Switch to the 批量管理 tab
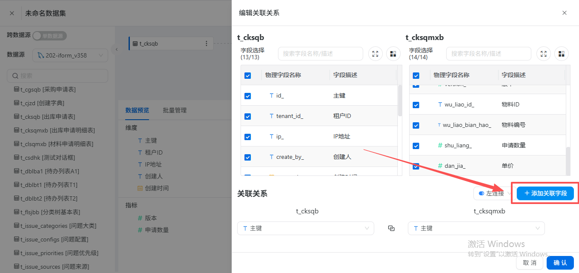 175,110
